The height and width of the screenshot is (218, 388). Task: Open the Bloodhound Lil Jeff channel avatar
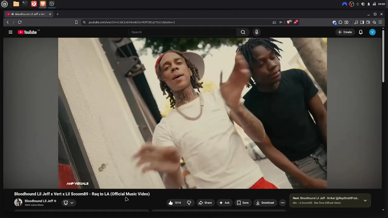point(18,203)
